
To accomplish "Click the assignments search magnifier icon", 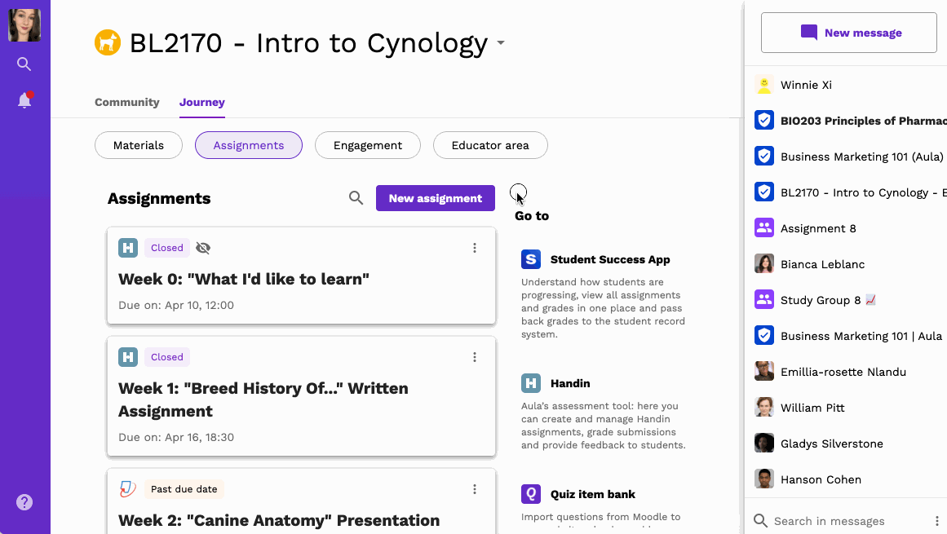I will 356,198.
